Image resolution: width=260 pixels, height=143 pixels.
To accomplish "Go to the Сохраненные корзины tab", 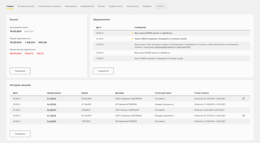I will point(50,6).
